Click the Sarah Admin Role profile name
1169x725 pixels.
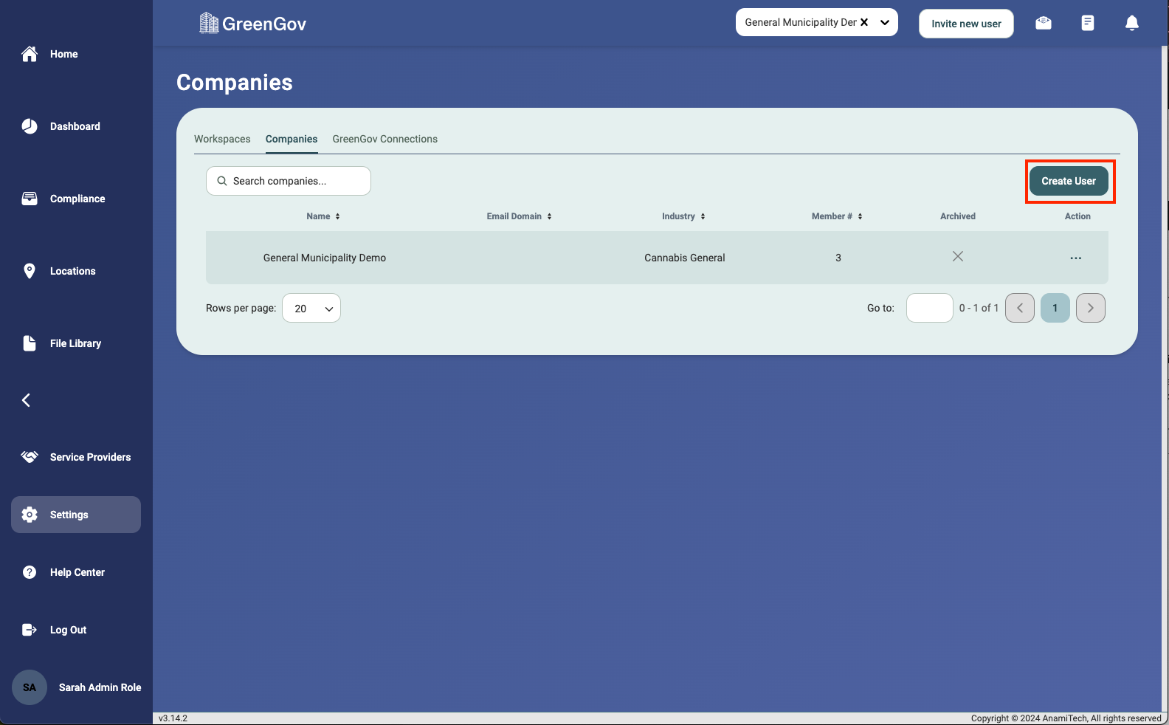coord(100,687)
